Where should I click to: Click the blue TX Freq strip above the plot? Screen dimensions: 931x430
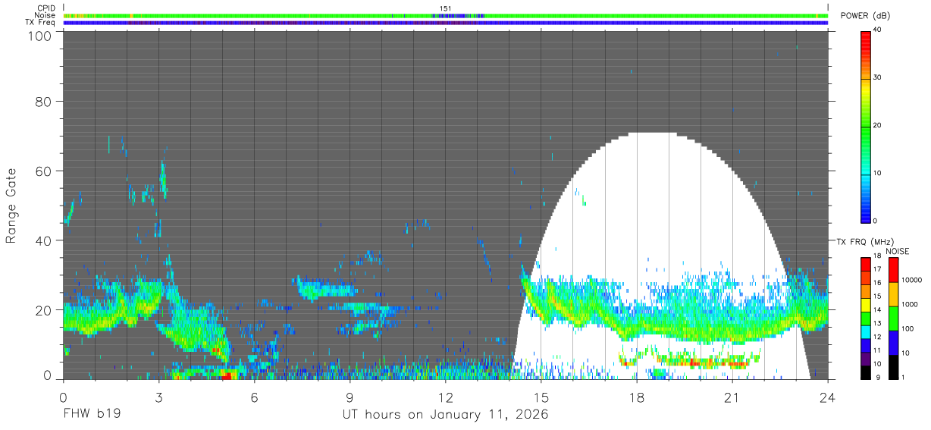pyautogui.click(x=446, y=23)
